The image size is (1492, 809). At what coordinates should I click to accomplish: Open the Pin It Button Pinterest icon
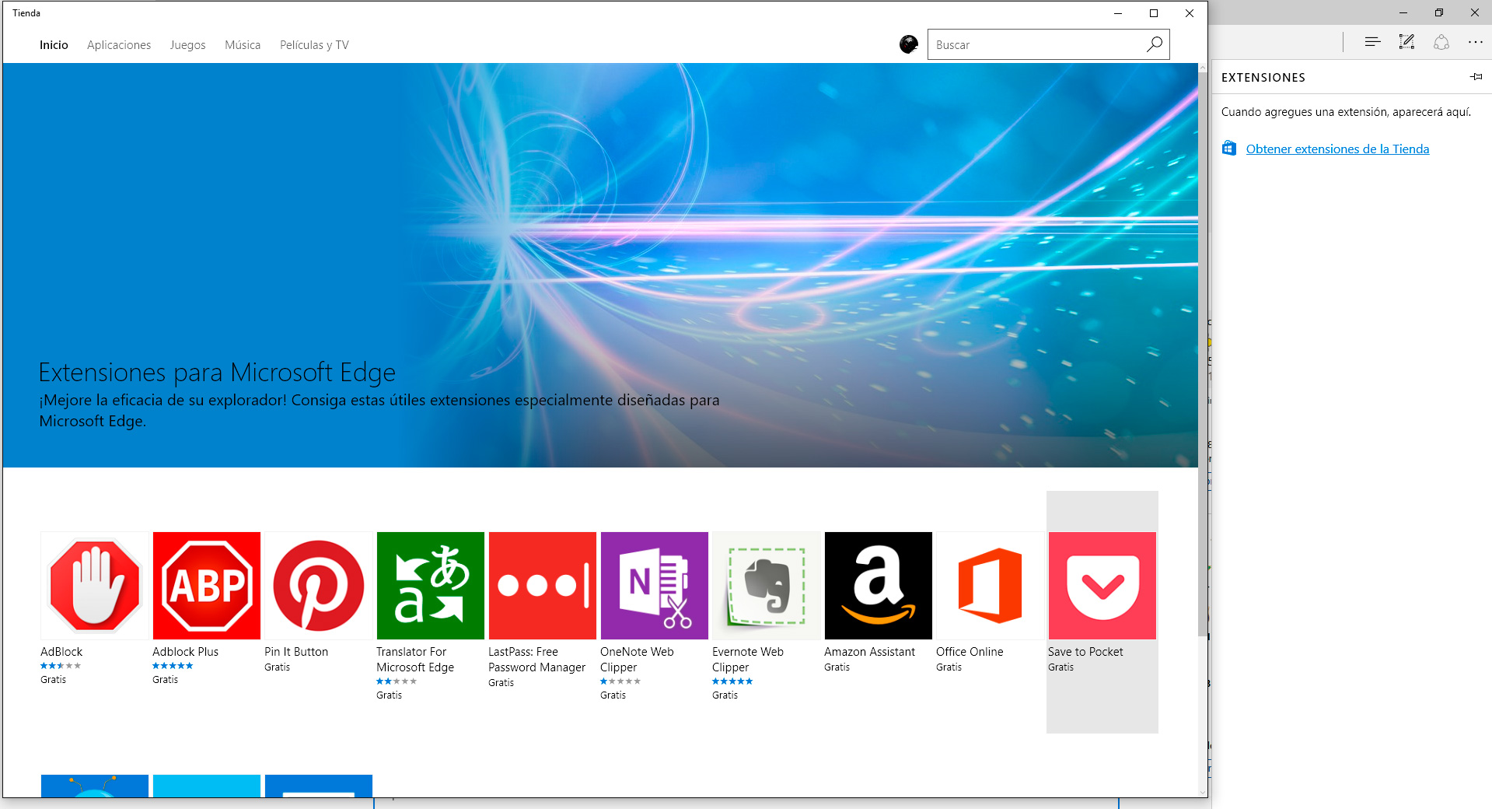319,586
